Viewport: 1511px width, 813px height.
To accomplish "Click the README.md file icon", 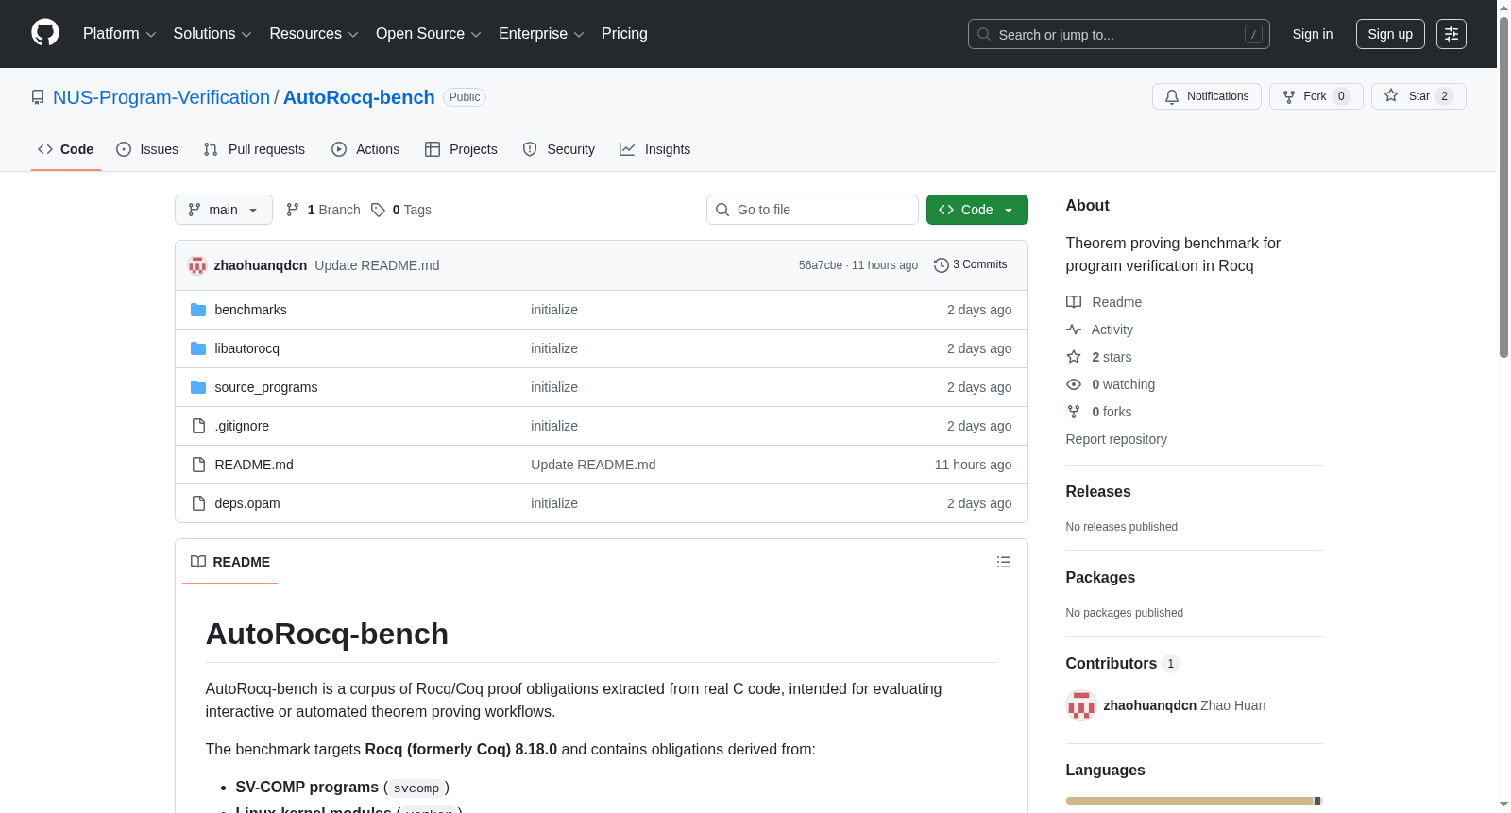I will (x=198, y=465).
